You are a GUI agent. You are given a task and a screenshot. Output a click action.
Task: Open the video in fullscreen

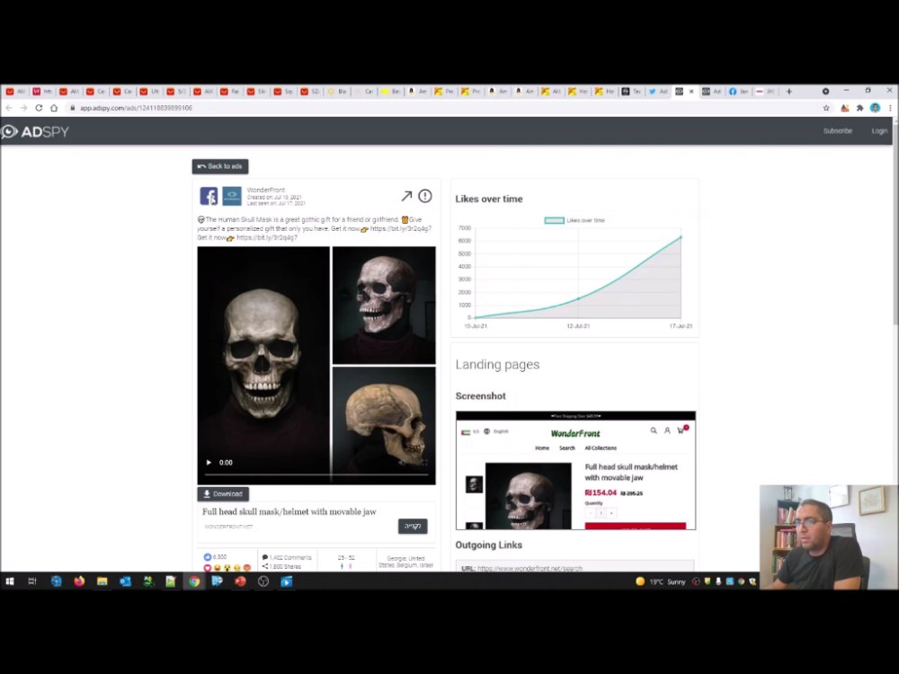(x=423, y=463)
